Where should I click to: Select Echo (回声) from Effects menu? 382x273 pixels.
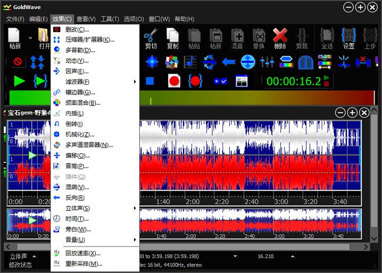76,71
